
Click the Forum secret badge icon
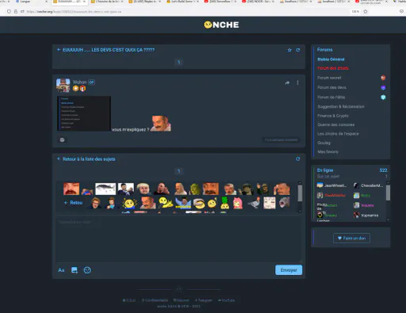[383, 78]
